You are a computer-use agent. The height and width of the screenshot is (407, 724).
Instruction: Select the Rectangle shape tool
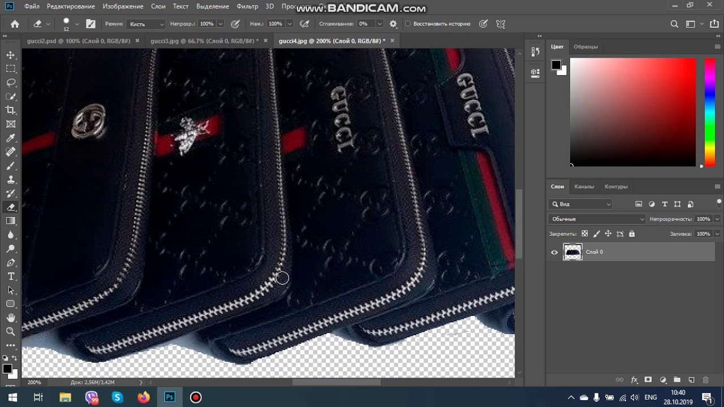pyautogui.click(x=11, y=304)
